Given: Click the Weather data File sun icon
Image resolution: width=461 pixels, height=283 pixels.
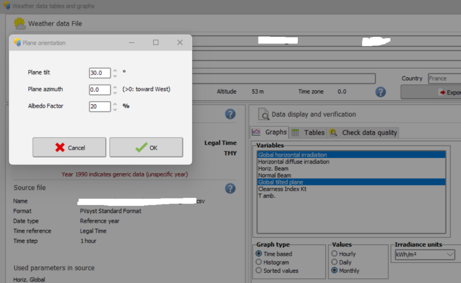Looking at the screenshot, I should [20, 23].
